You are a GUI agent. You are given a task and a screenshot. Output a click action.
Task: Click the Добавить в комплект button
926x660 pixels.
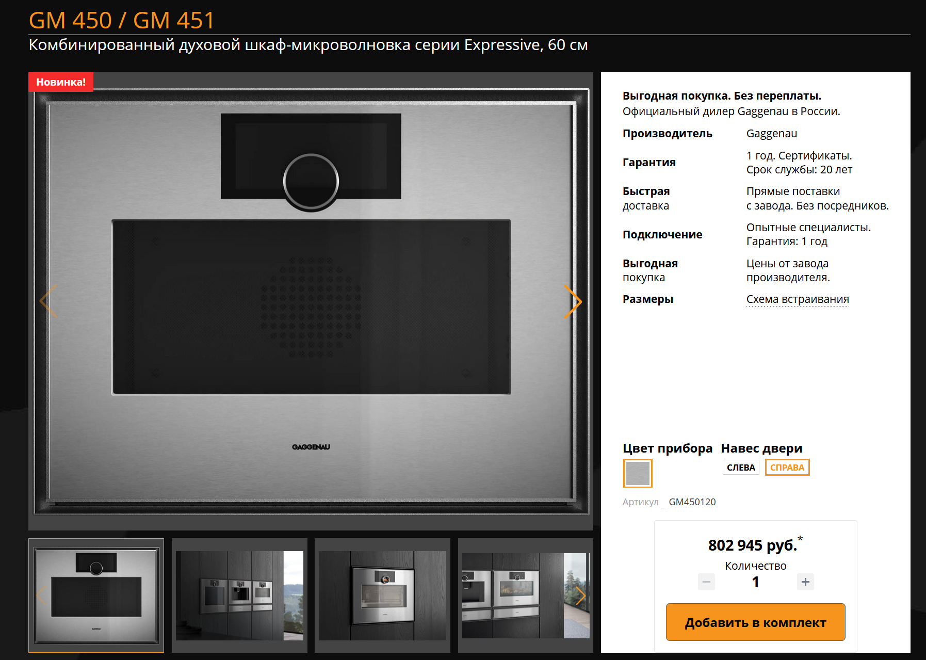(x=755, y=622)
